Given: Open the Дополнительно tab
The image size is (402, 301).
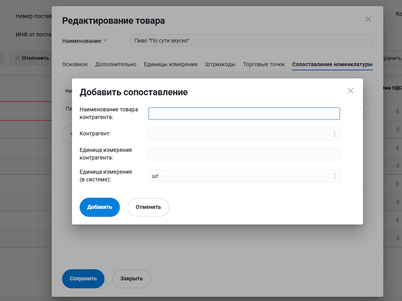Looking at the screenshot, I should pyautogui.click(x=116, y=64).
